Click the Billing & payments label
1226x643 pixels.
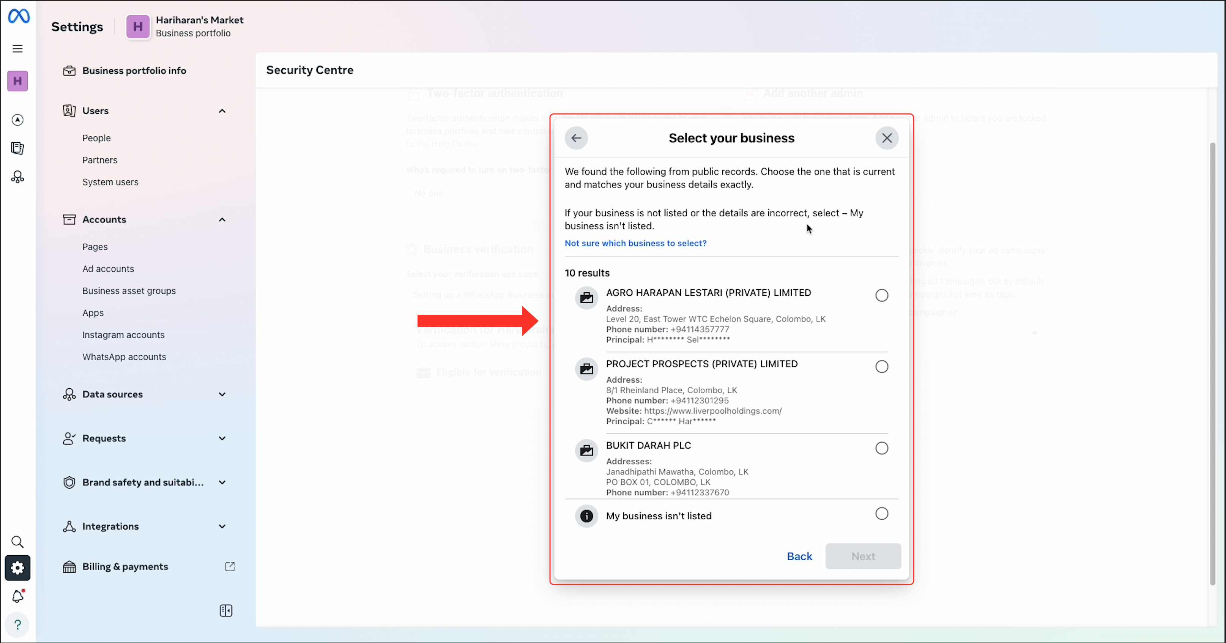[x=125, y=566]
